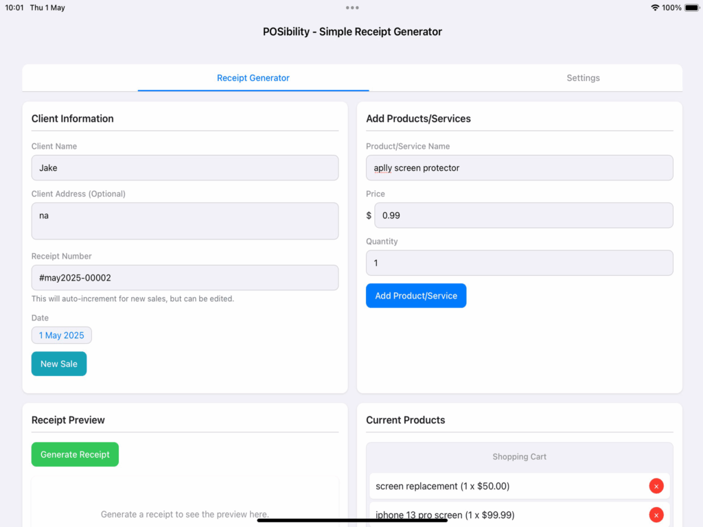Tap the Thu 1 May date in status bar
This screenshot has height=527, width=703.
[47, 8]
